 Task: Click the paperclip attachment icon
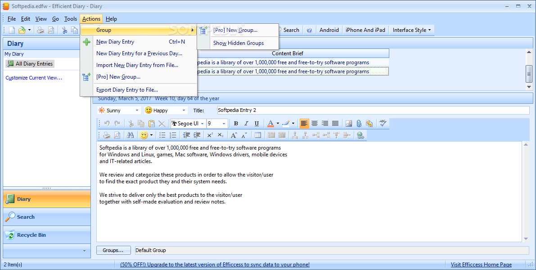(359, 124)
